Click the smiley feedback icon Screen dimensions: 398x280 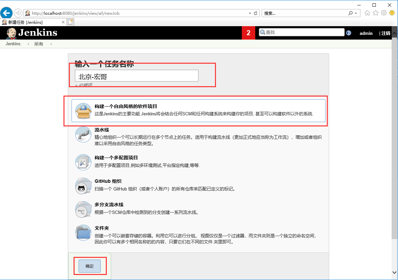pyautogui.click(x=392, y=13)
